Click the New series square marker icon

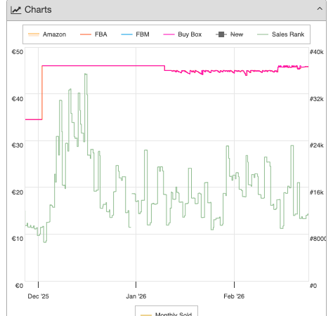coord(221,34)
